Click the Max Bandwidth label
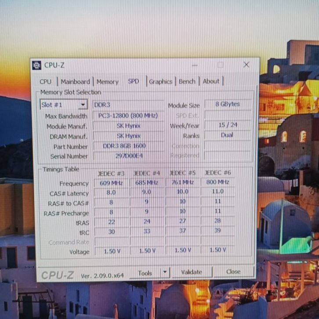This screenshot has width=319, height=319. tap(66, 116)
